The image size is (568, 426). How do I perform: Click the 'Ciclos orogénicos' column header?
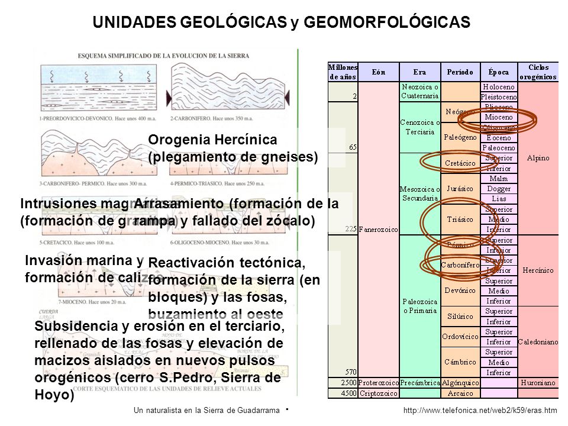pyautogui.click(x=538, y=72)
